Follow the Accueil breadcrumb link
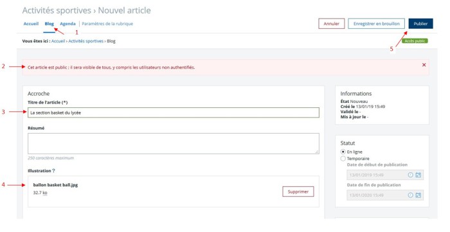 pos(59,41)
